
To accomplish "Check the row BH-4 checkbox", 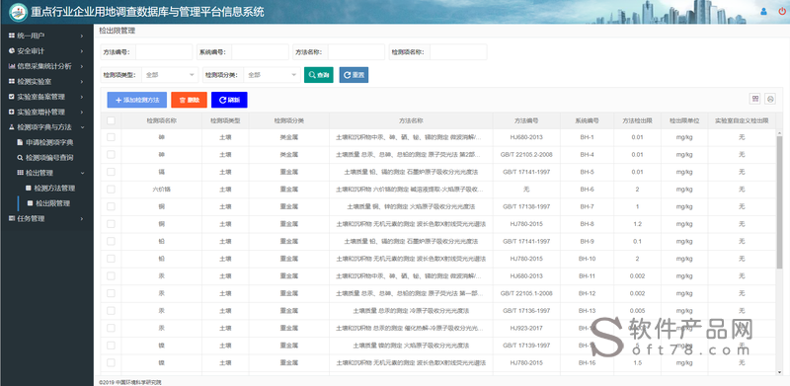I will pos(111,154).
